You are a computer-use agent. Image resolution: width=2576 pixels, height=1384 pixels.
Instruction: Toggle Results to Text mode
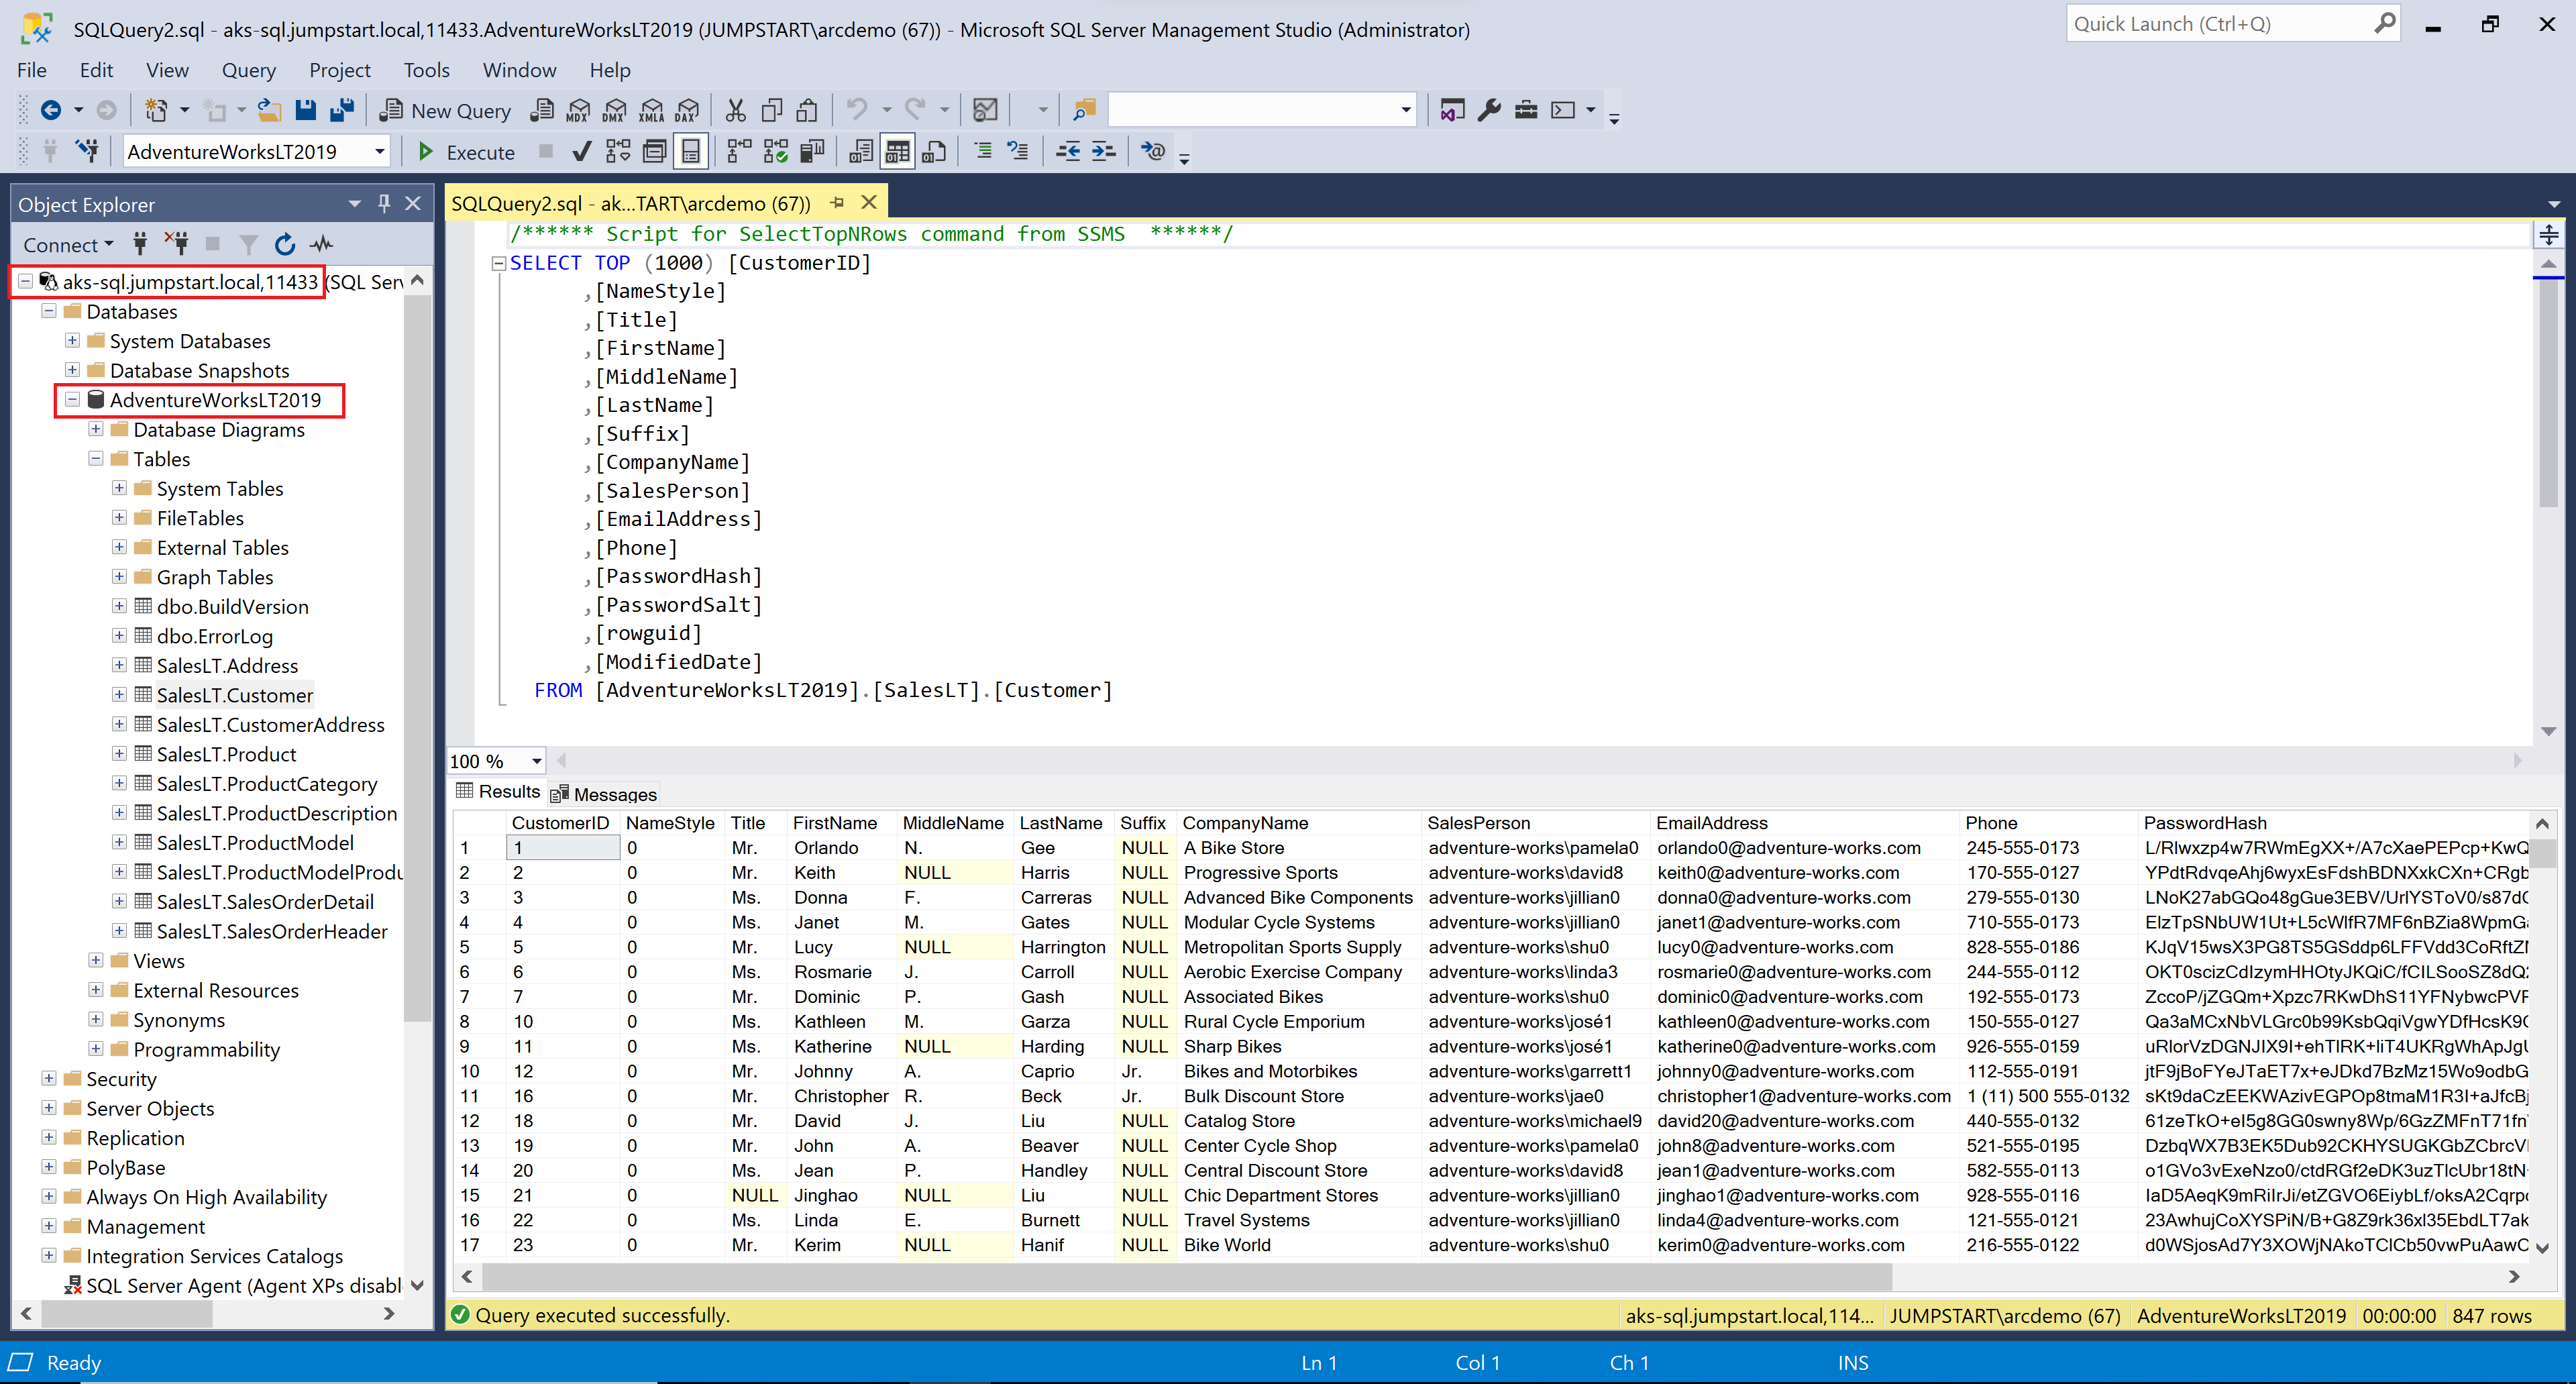pos(860,152)
